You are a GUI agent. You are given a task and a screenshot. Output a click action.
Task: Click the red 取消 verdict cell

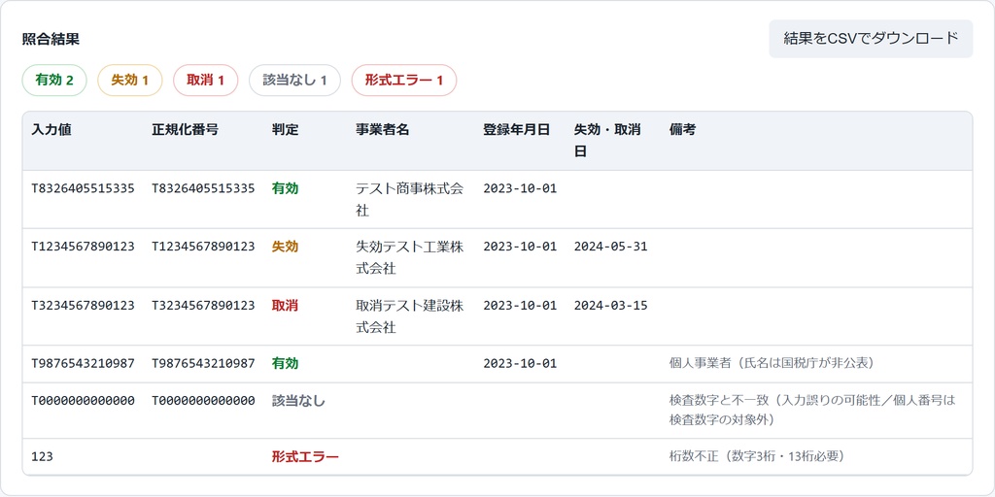click(285, 306)
